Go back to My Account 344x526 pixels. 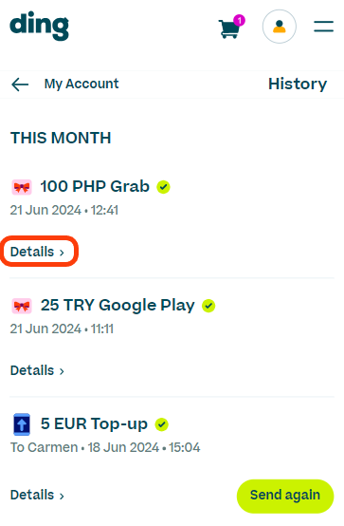[81, 84]
